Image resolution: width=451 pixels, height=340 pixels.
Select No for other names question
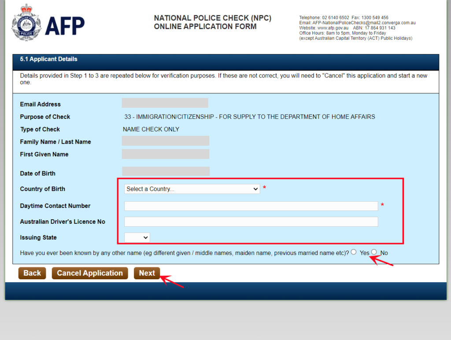[x=374, y=252]
